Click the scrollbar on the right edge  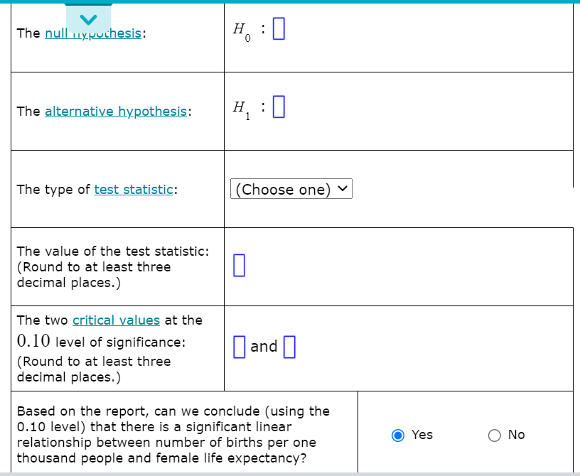[x=576, y=142]
